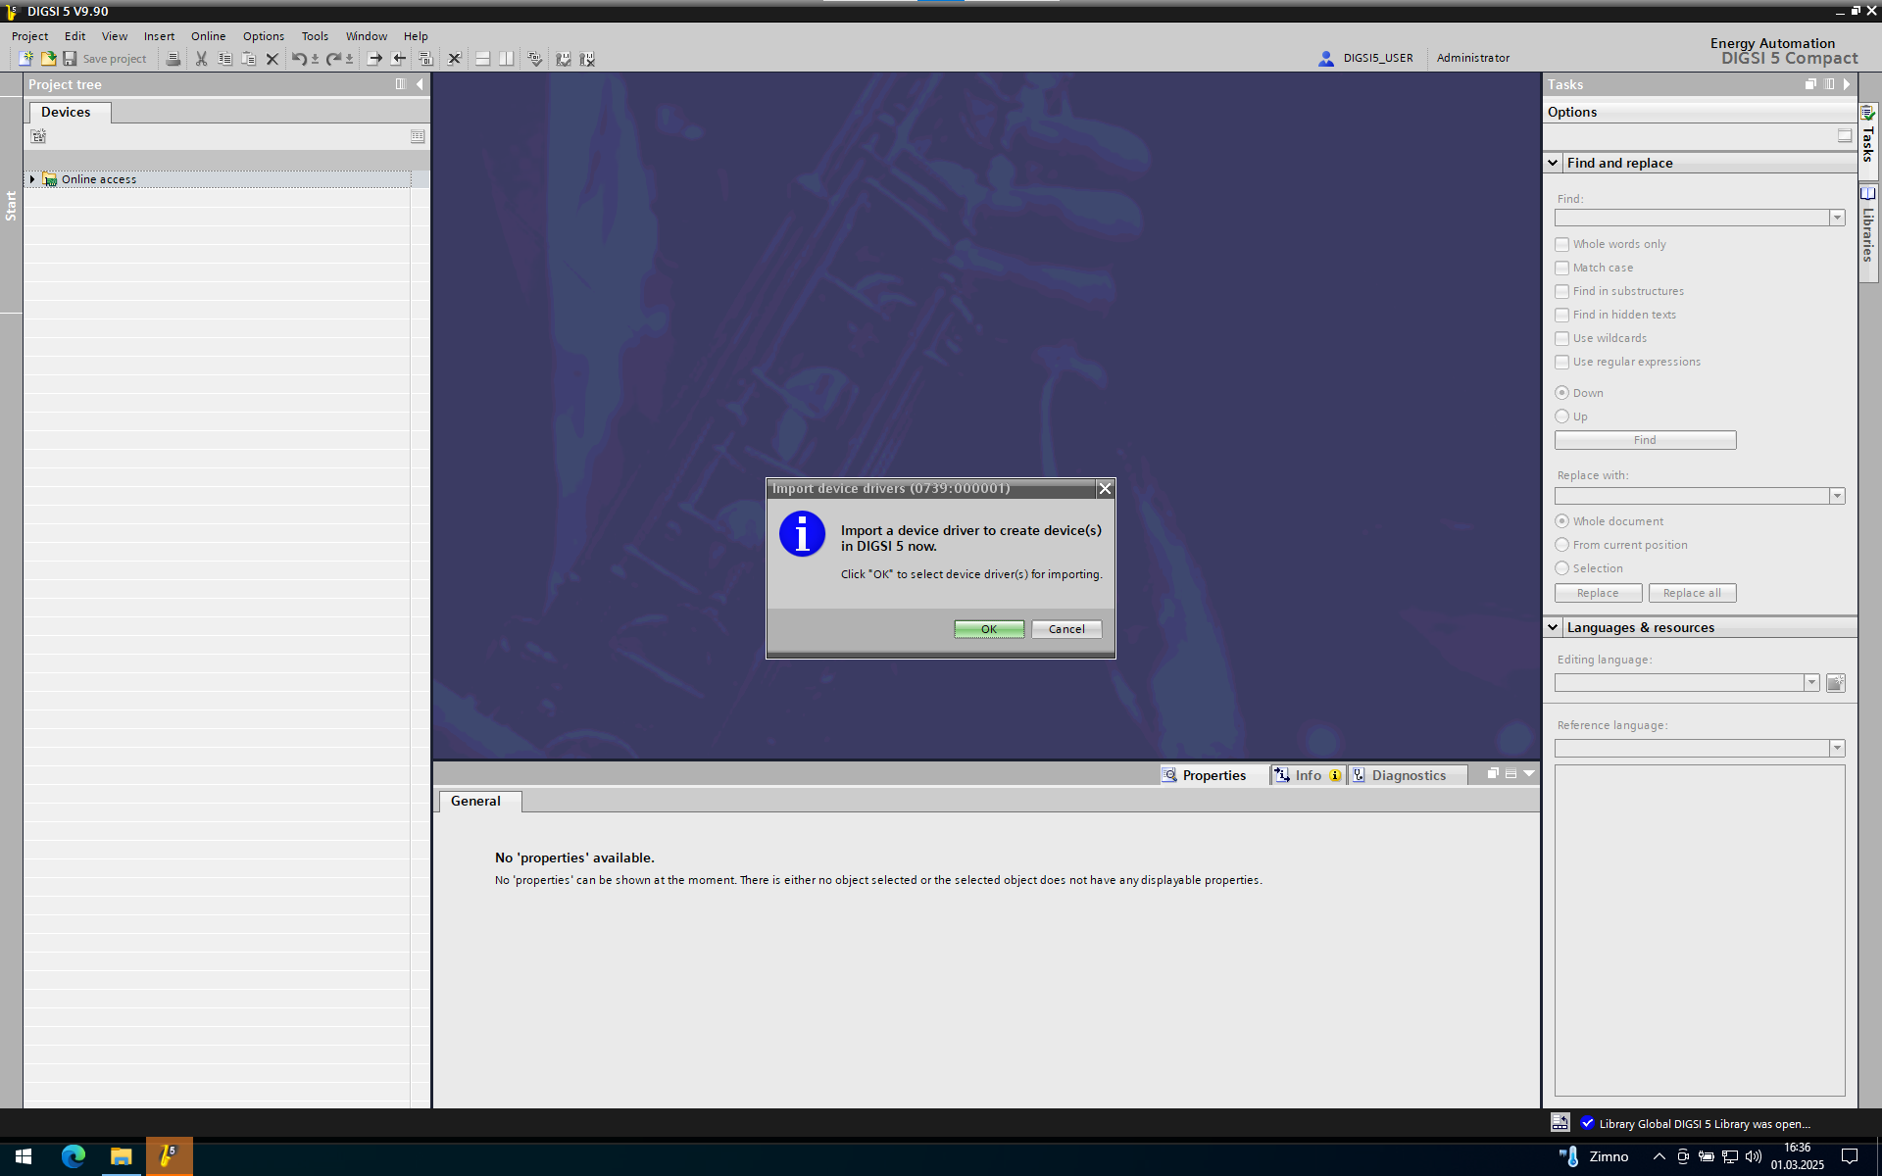Click the edit language icon beside Editing language
This screenshot has width=1882, height=1176.
coord(1835,683)
